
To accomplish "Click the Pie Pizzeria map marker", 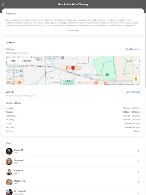I will 20,82.
